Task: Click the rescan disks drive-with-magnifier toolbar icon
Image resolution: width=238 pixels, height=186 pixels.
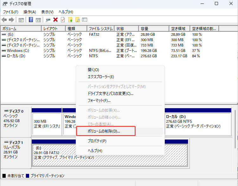Action: 48,20
